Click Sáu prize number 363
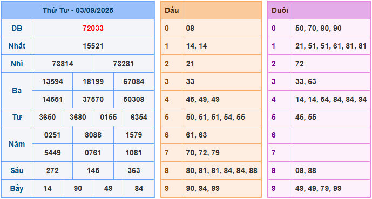This screenshot has width=372, height=199. [133, 170]
